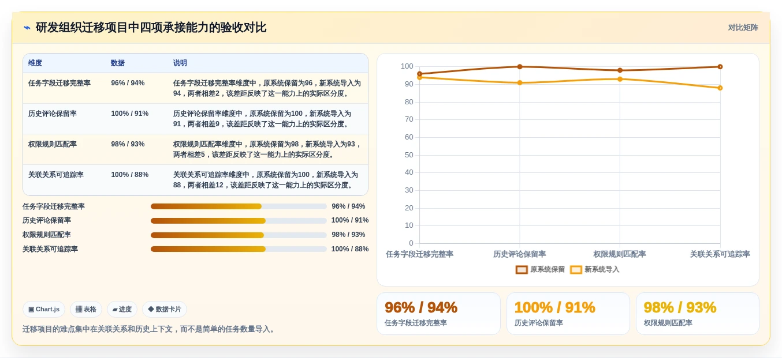Click the 进度 tag chip
Image resolution: width=782 pixels, height=358 pixels.
coord(122,310)
